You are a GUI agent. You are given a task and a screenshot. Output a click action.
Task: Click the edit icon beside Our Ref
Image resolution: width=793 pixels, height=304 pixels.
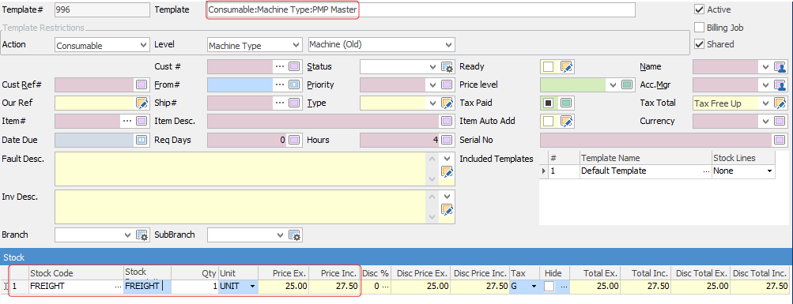[x=142, y=103]
